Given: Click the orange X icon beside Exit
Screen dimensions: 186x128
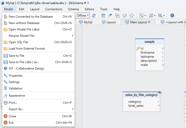Looking at the screenshot, I should click(5, 123).
